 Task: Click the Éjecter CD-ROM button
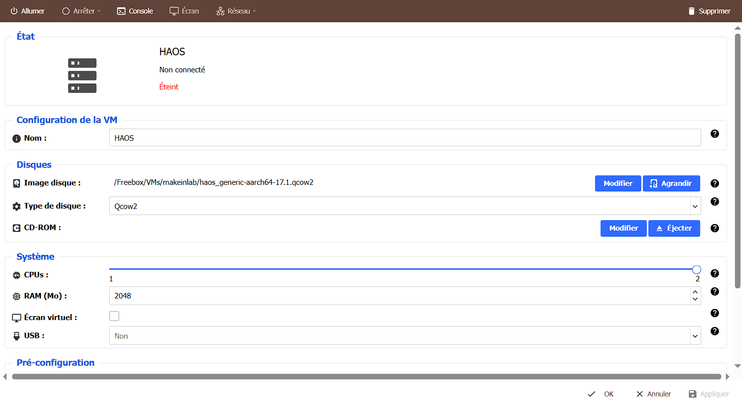[674, 228]
